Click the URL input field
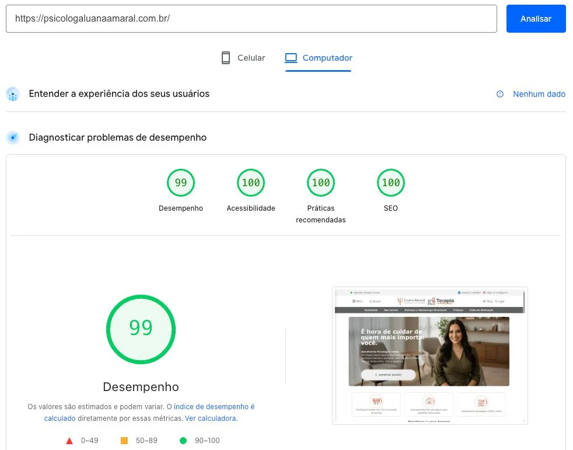The height and width of the screenshot is (450, 573). [x=251, y=19]
